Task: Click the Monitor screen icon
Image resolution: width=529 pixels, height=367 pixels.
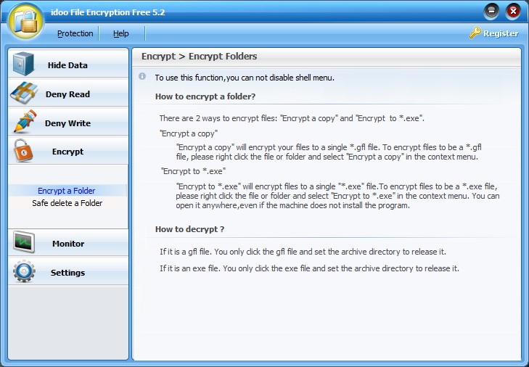Action: coord(24,242)
